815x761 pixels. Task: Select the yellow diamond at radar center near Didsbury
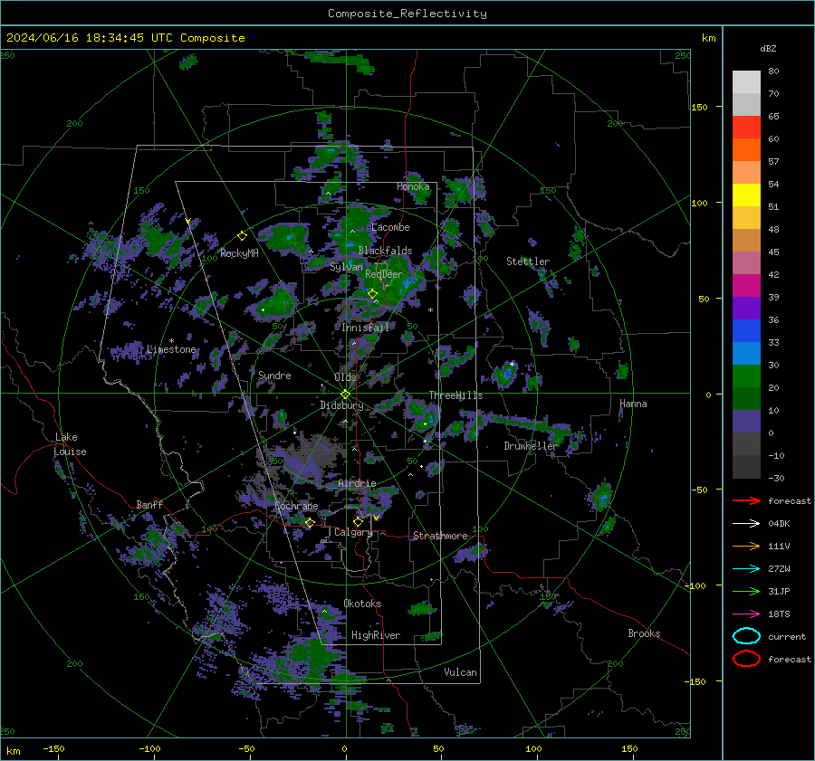pyautogui.click(x=345, y=395)
